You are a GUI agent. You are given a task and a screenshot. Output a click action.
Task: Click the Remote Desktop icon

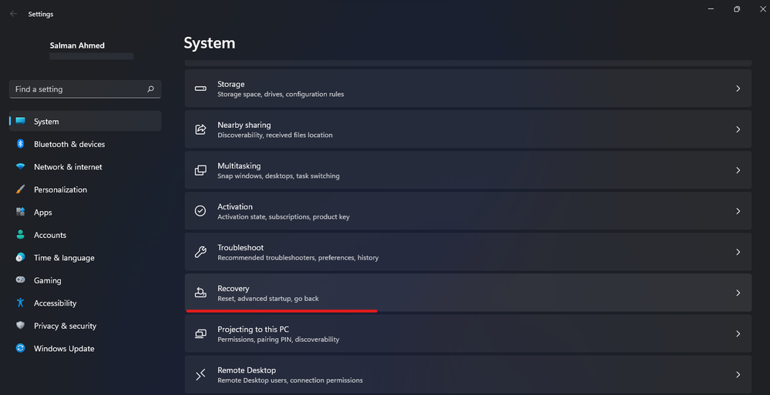(x=200, y=374)
